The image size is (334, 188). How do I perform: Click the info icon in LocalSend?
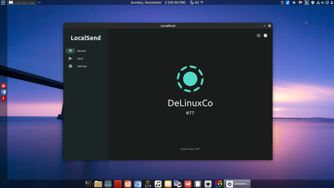[266, 36]
